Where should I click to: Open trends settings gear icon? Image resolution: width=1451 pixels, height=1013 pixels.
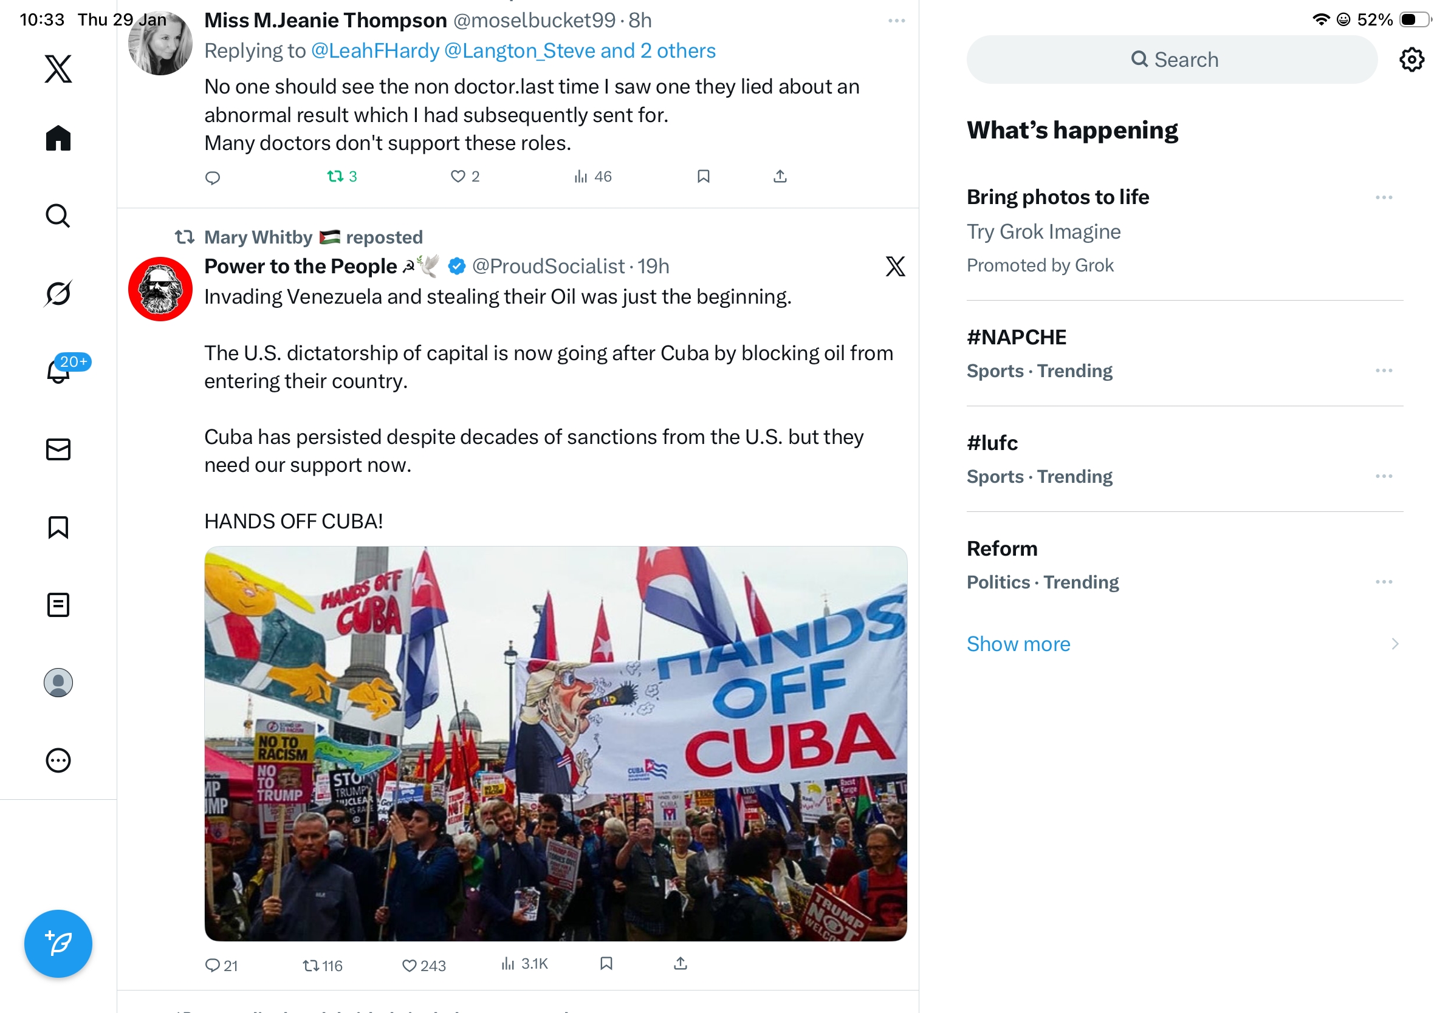(x=1411, y=60)
